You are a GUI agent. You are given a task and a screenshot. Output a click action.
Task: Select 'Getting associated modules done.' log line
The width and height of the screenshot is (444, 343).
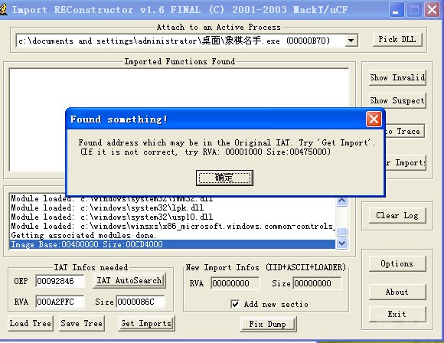(x=172, y=235)
